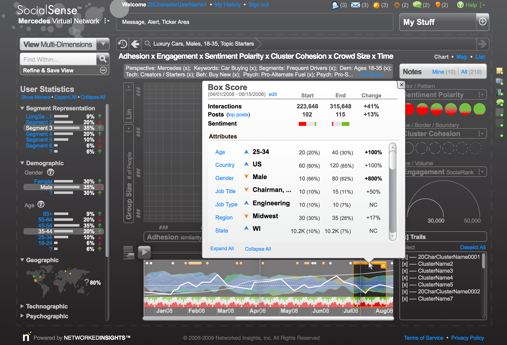Viewport: 507px width, 345px height.
Task: Go back with left arrow in breadcrumb bar
Action: [135, 44]
